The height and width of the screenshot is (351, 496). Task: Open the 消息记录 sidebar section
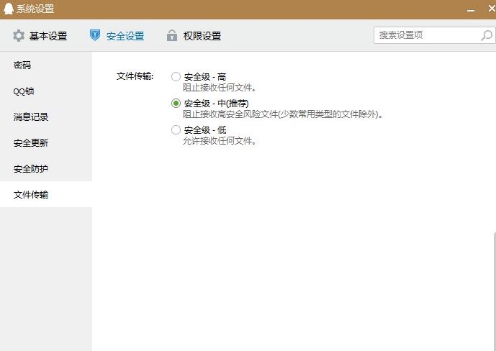[46, 117]
